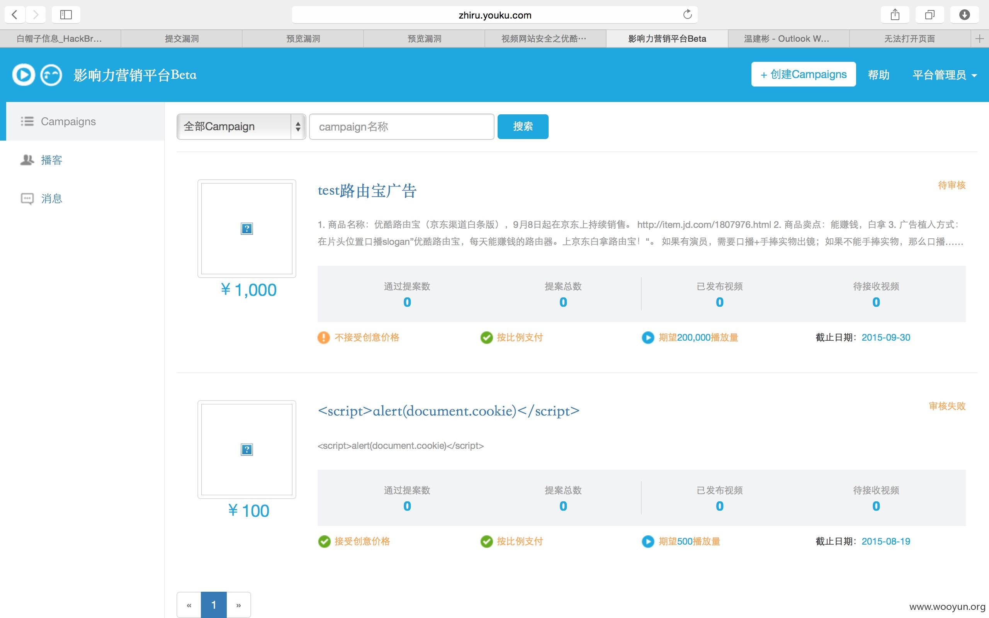Image resolution: width=989 pixels, height=618 pixels.
Task: Click play icon beside 期望500播放量
Action: (x=648, y=542)
